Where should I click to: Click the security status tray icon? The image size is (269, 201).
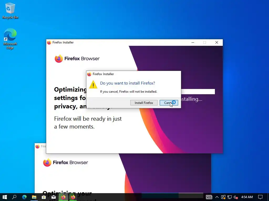tap(223, 197)
